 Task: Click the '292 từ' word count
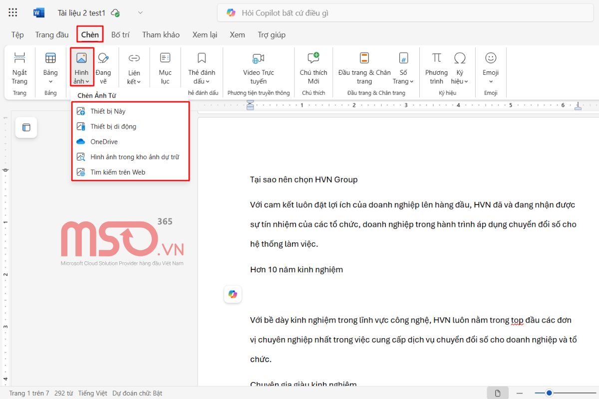[x=63, y=393]
